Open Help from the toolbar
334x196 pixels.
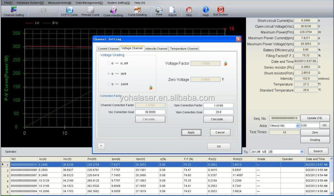[x=205, y=11]
